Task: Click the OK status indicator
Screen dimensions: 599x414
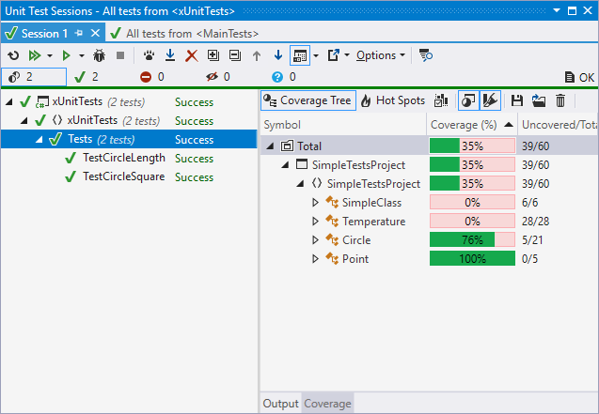Action: [x=579, y=77]
